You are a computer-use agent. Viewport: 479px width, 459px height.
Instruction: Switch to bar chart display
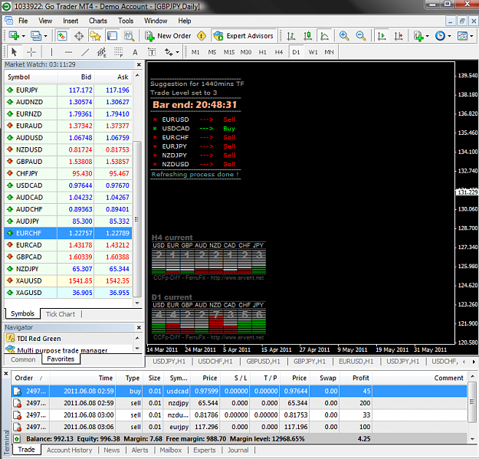tap(290, 36)
